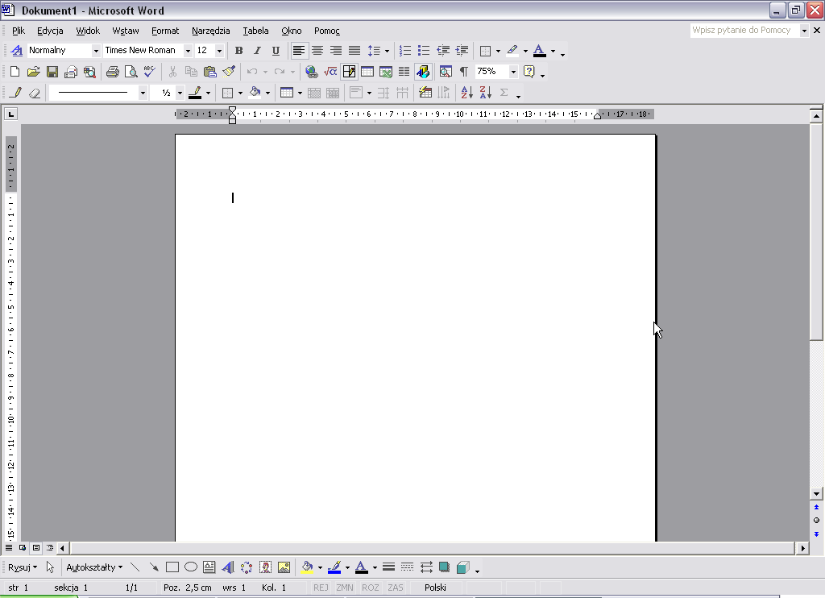Open the Format menu
The height and width of the screenshot is (598, 825).
coord(165,31)
